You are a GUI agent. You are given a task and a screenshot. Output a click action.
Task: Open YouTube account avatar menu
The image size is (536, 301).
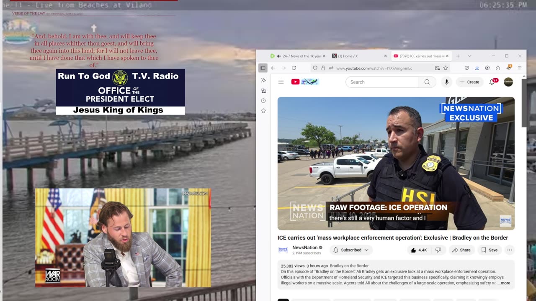[508, 82]
